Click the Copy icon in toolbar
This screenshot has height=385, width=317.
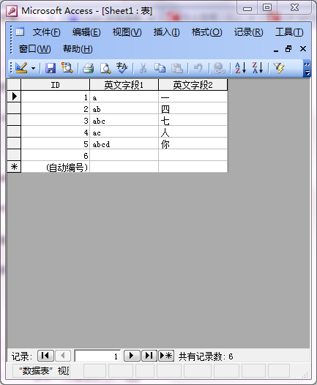coord(160,68)
